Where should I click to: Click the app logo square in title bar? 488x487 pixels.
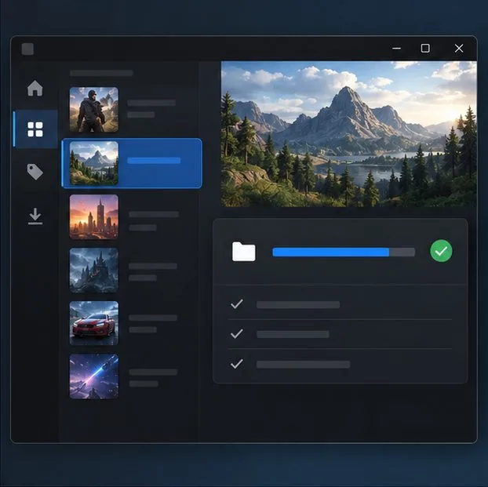(27, 49)
